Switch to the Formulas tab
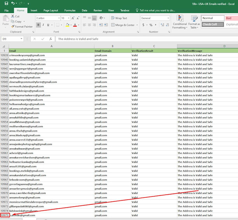 pos(70,10)
